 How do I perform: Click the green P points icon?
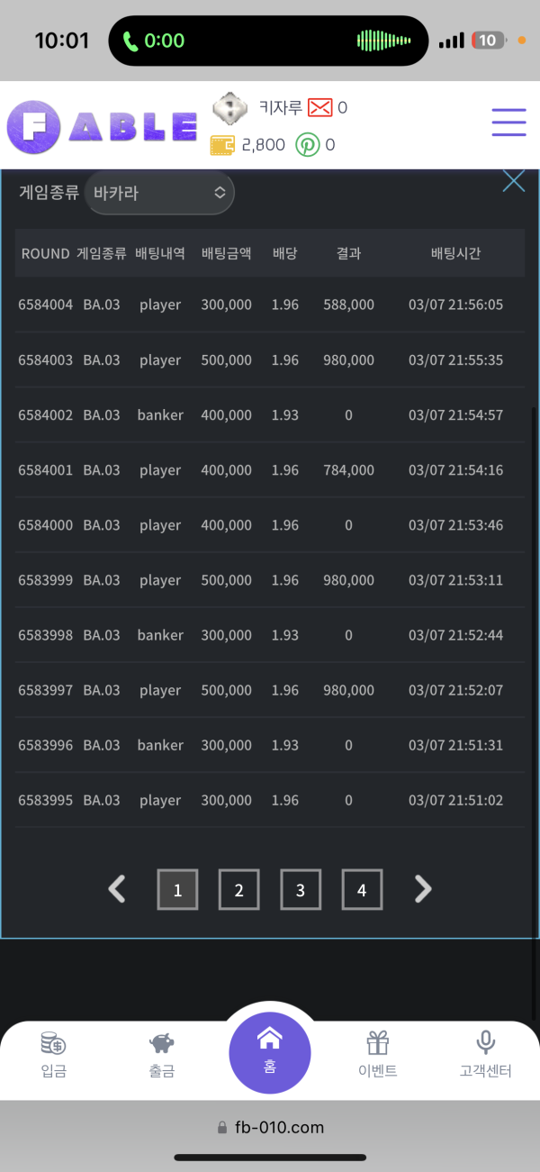point(308,145)
